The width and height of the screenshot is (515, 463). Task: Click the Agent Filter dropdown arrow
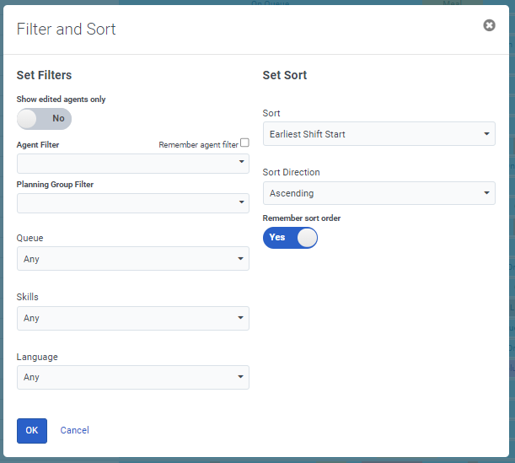pos(241,161)
